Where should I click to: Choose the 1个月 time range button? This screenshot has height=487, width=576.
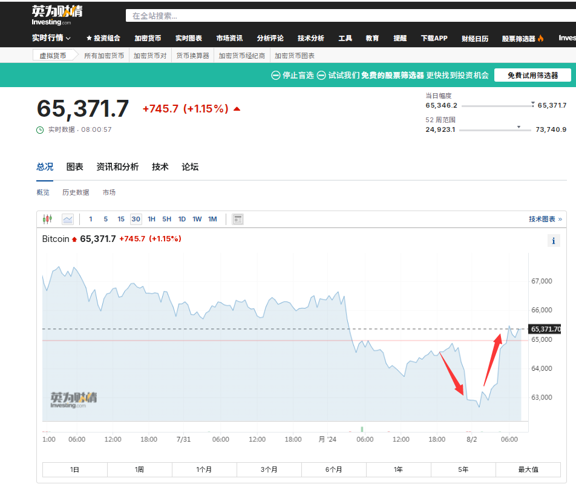coord(204,469)
